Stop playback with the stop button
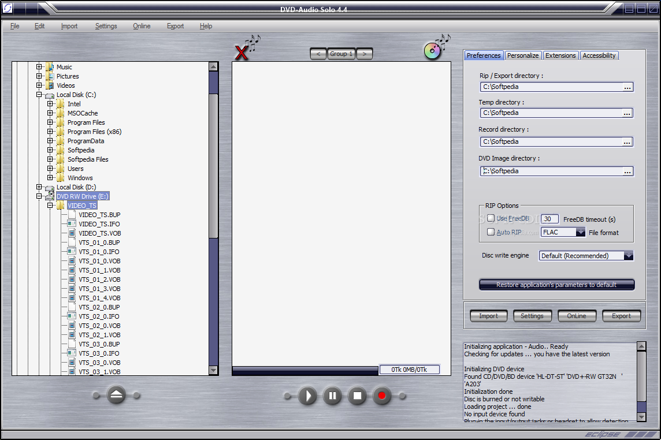The height and width of the screenshot is (440, 661). 357,396
